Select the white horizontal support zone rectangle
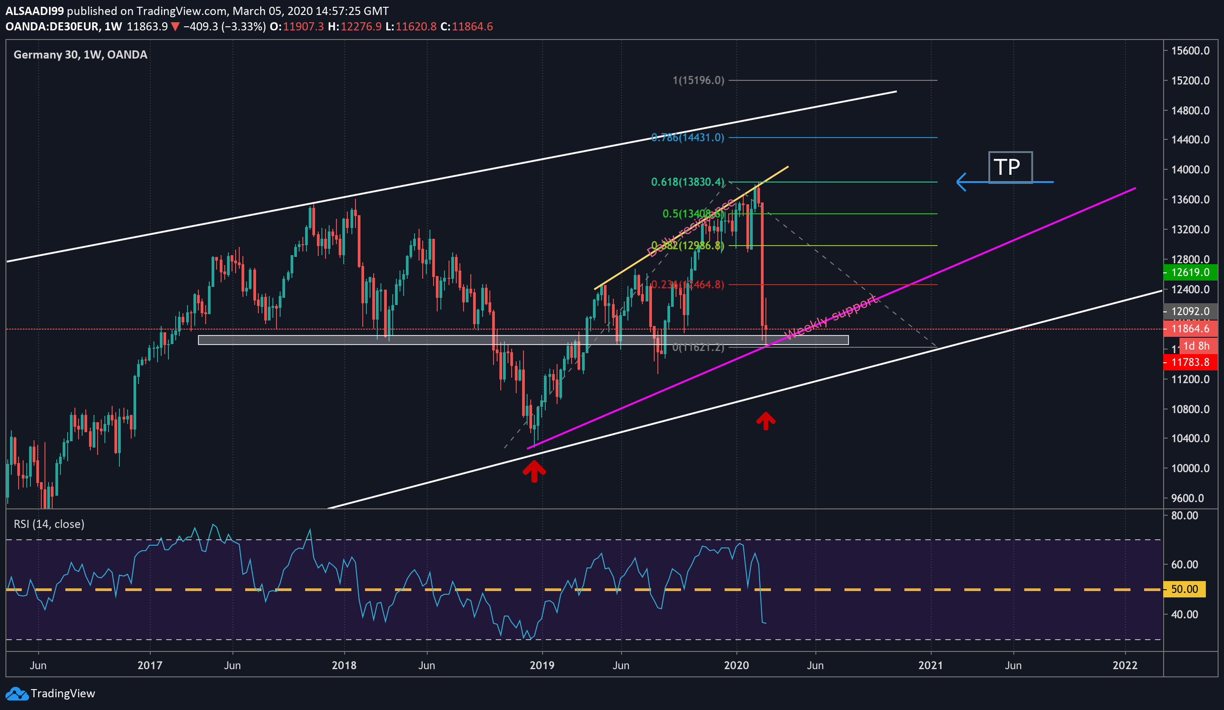Viewport: 1224px width, 710px height. click(x=523, y=340)
